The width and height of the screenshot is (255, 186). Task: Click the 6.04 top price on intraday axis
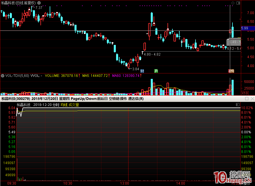pyautogui.click(x=12, y=108)
